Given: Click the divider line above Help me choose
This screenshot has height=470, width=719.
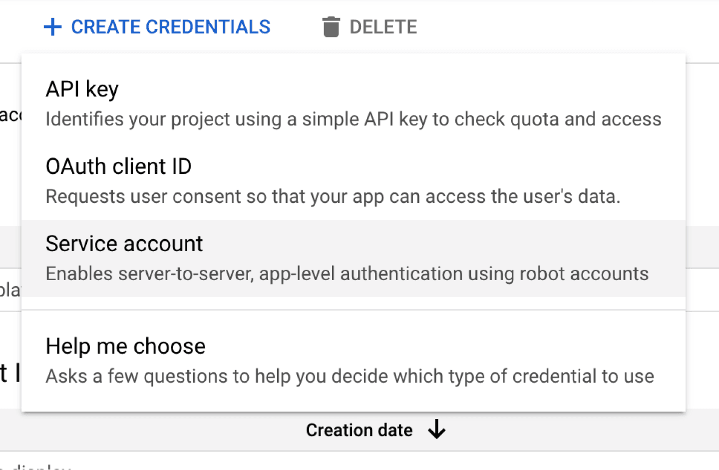Looking at the screenshot, I should click(x=353, y=310).
